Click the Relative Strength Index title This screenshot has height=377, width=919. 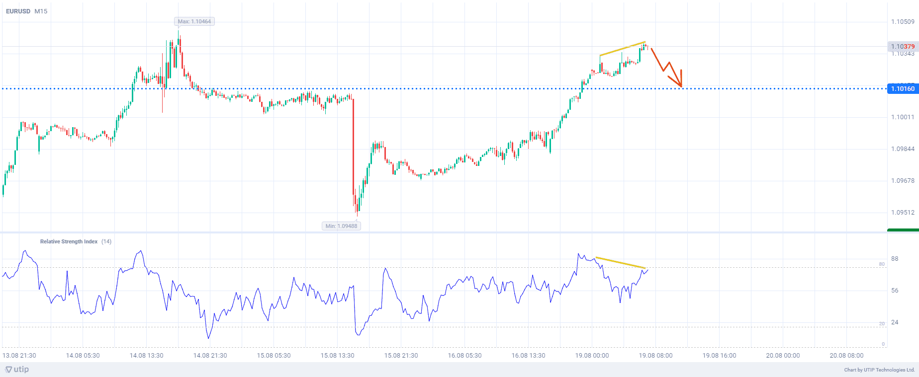point(69,241)
